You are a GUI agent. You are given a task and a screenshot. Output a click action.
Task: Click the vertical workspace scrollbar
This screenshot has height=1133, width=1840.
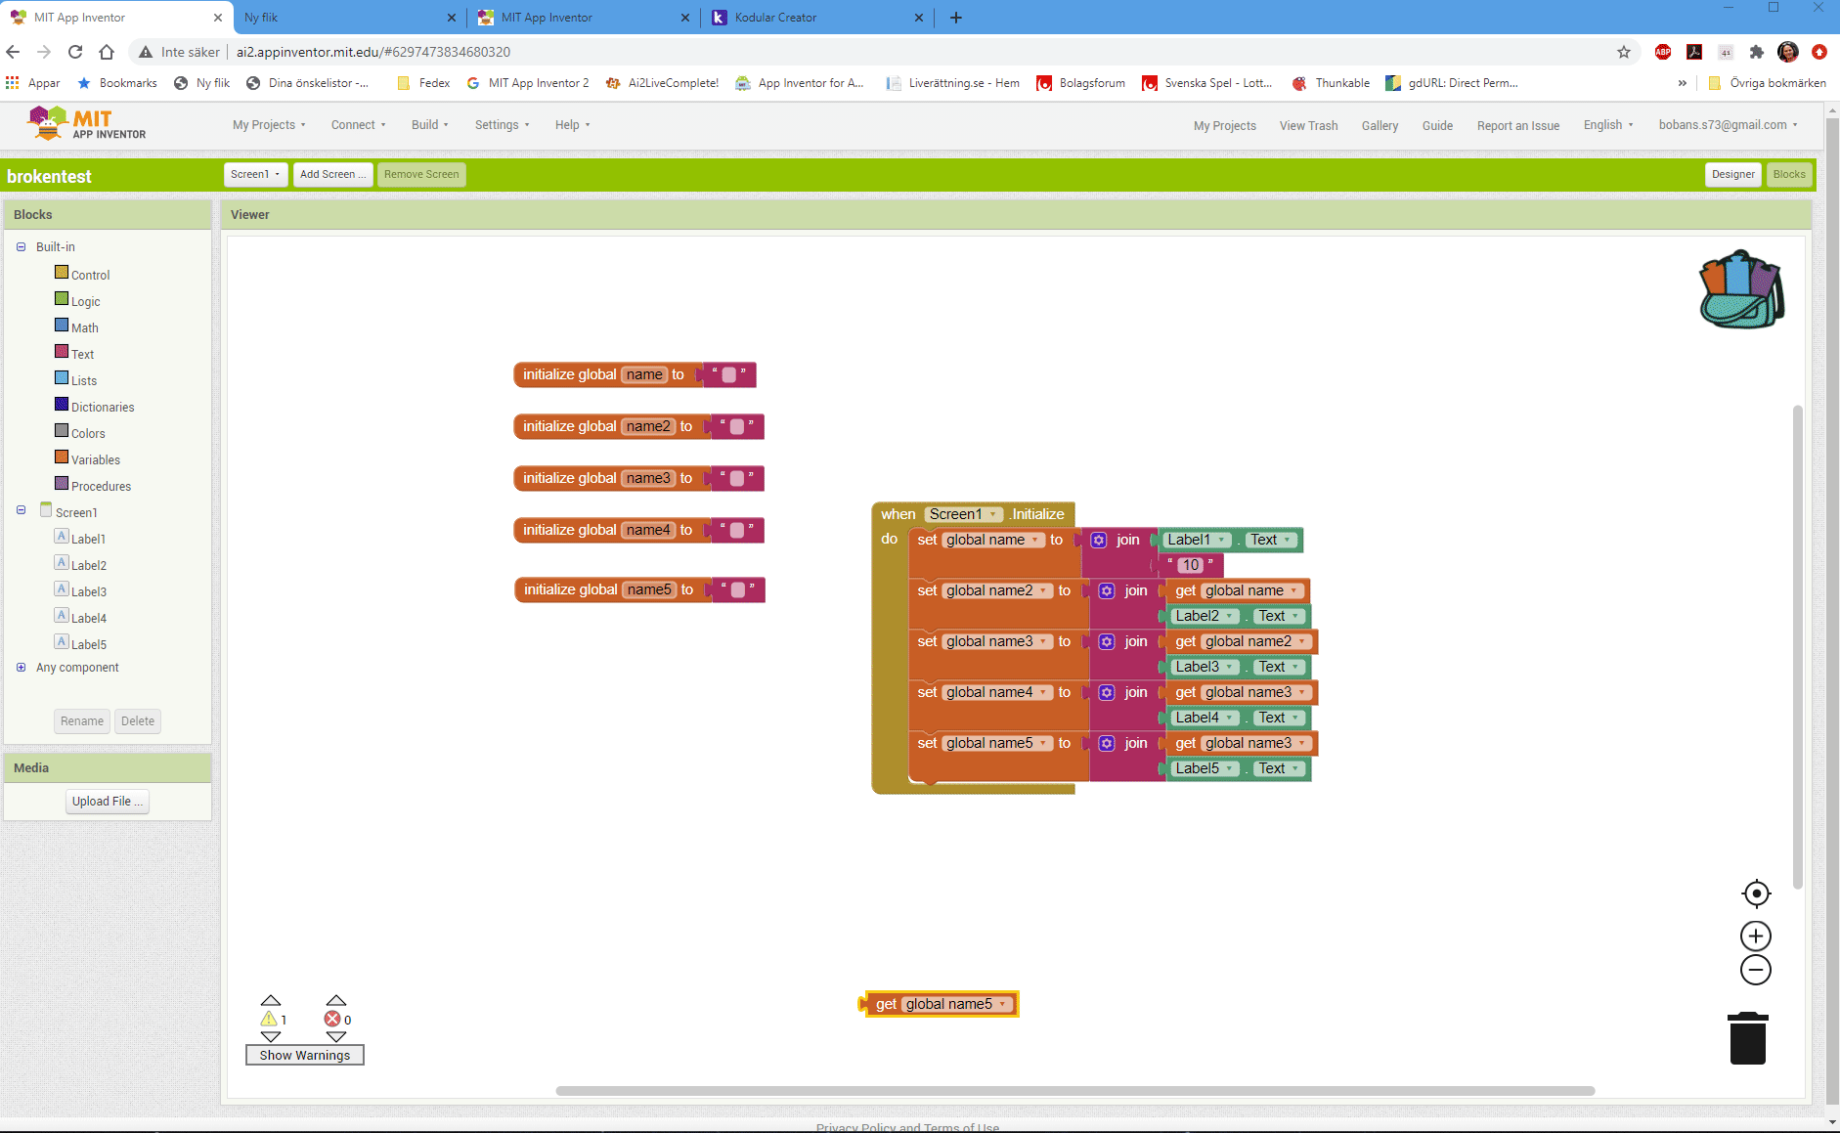(x=1797, y=647)
